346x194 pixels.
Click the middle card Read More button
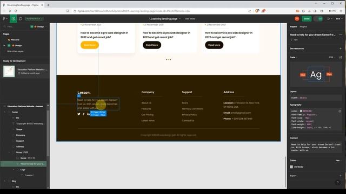[x=152, y=45]
